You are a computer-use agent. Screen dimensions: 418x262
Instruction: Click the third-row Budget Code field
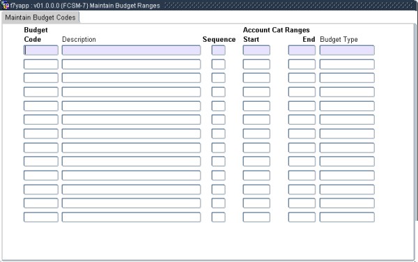coord(41,78)
